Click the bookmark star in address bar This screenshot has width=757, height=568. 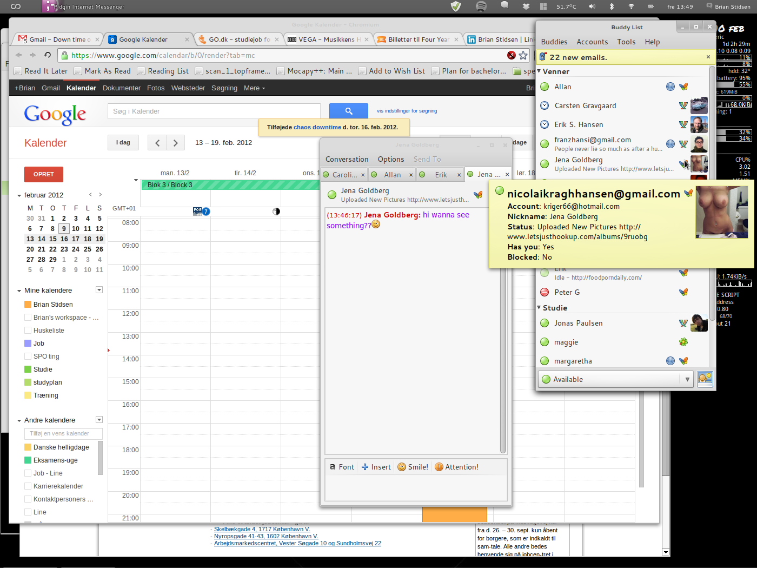(523, 55)
